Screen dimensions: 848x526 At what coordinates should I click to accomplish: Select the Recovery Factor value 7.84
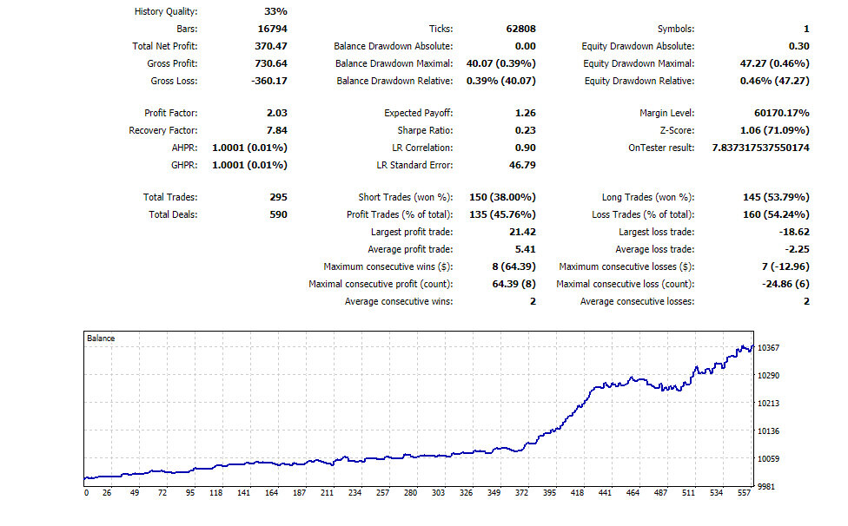tap(277, 130)
